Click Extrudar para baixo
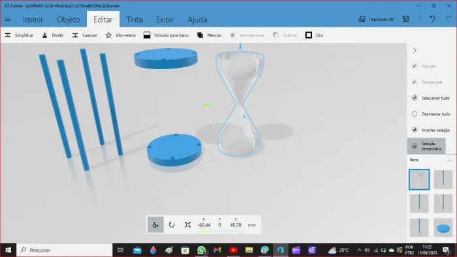The width and height of the screenshot is (457, 257). click(166, 35)
